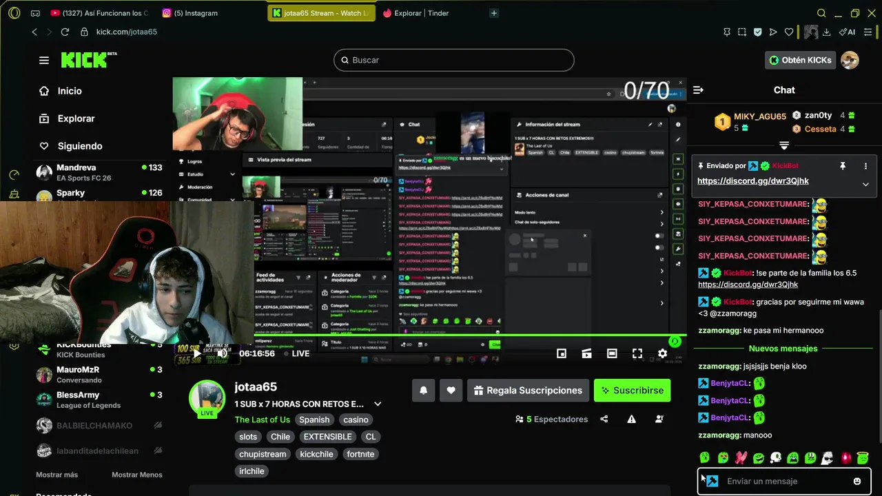Click the pin icon in the address bar
The image size is (882, 496).
727,32
